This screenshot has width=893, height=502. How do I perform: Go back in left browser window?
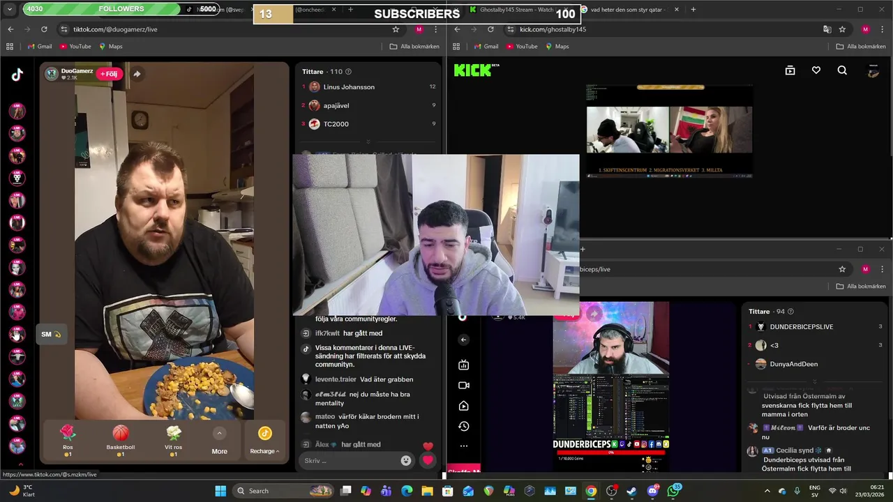[10, 29]
